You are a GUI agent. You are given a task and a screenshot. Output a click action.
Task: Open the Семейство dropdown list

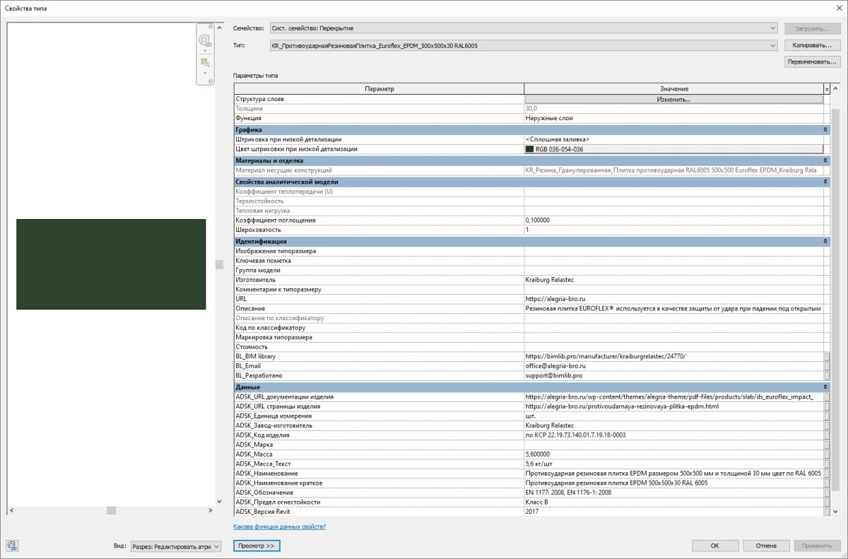pos(773,28)
